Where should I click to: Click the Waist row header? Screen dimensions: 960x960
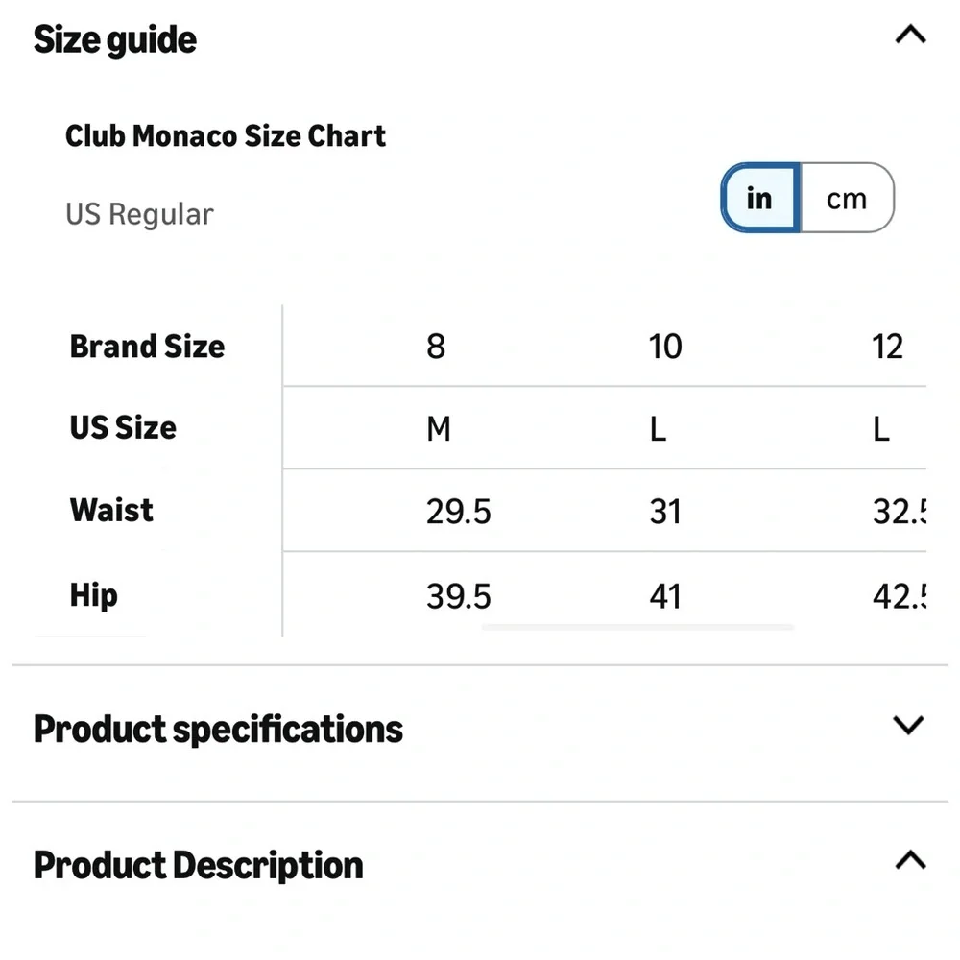[111, 510]
